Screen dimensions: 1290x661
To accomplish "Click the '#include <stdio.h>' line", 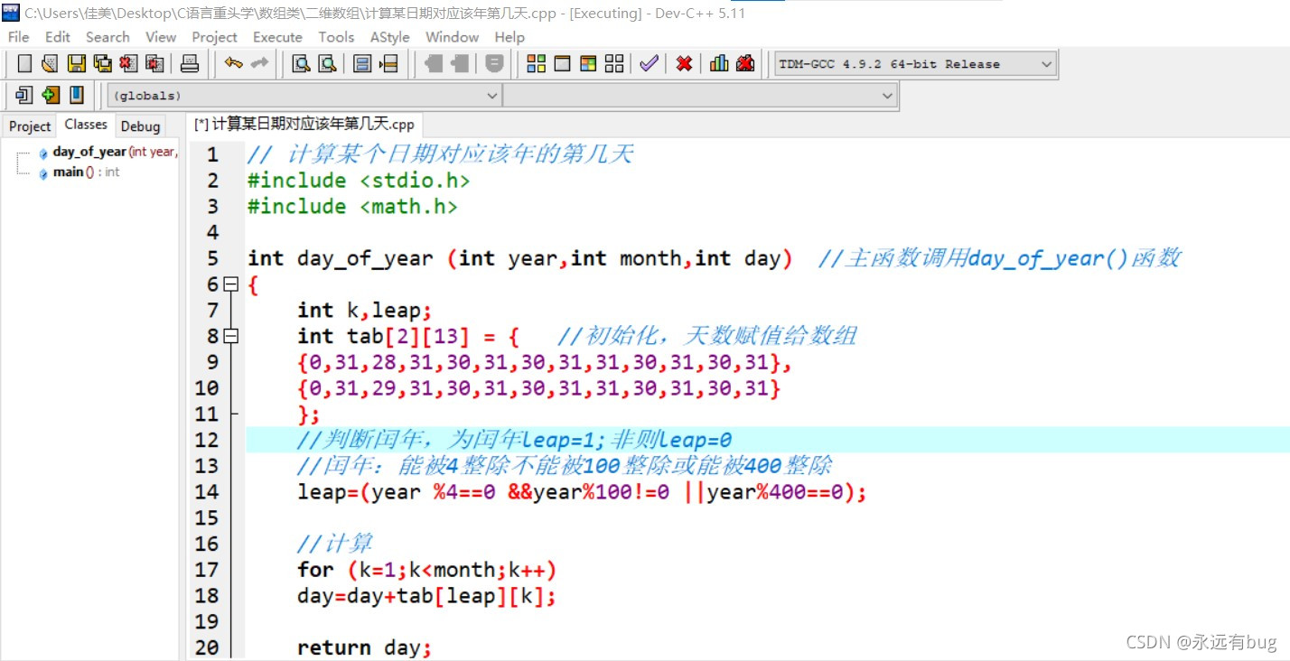I will (360, 181).
